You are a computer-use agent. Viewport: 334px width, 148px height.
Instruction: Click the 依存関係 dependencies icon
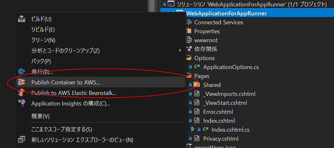click(x=189, y=49)
